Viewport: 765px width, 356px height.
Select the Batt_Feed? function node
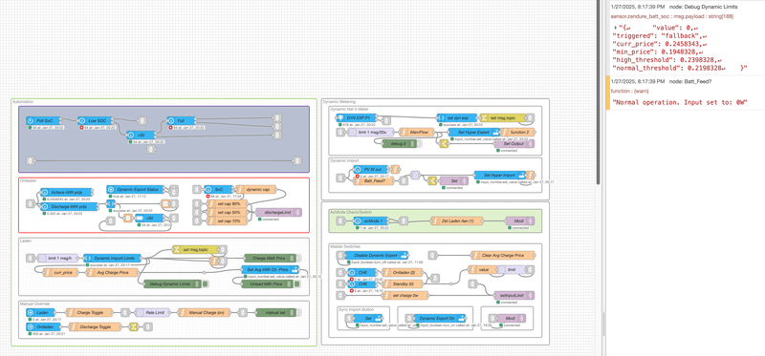(374, 180)
